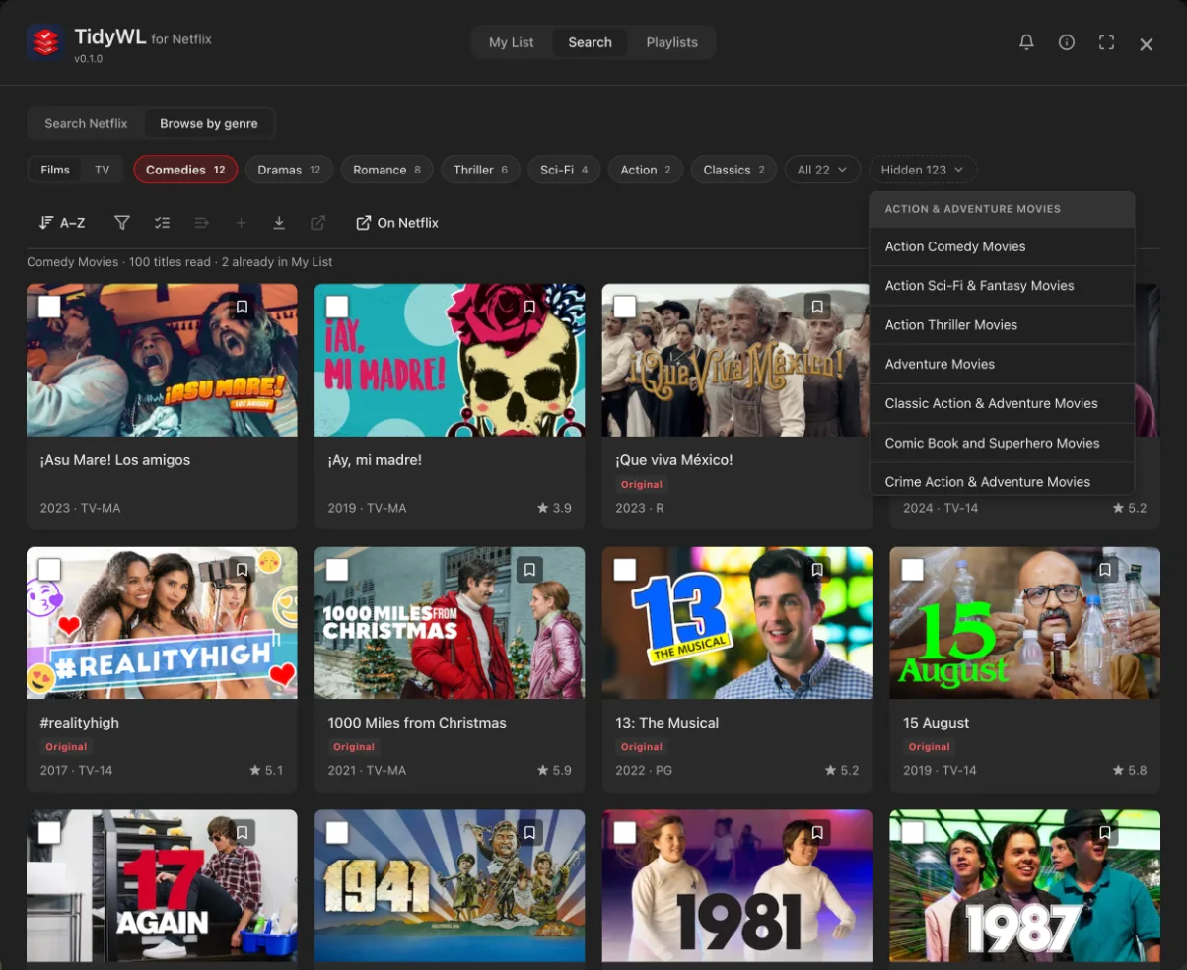
Task: Bookmark ¡Que viva México!
Action: (816, 307)
